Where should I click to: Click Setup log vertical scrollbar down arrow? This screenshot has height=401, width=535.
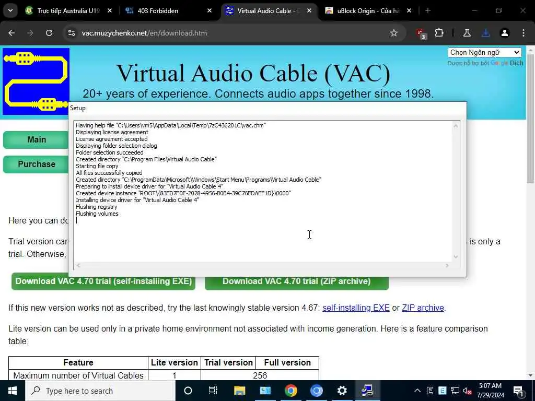click(456, 257)
